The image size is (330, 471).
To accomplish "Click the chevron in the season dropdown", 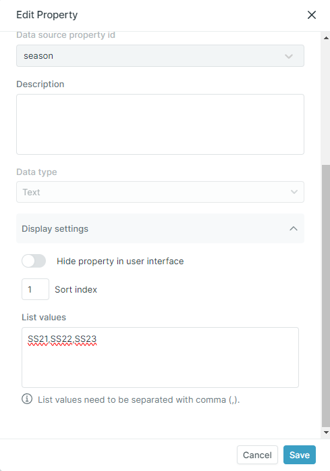I will point(289,56).
